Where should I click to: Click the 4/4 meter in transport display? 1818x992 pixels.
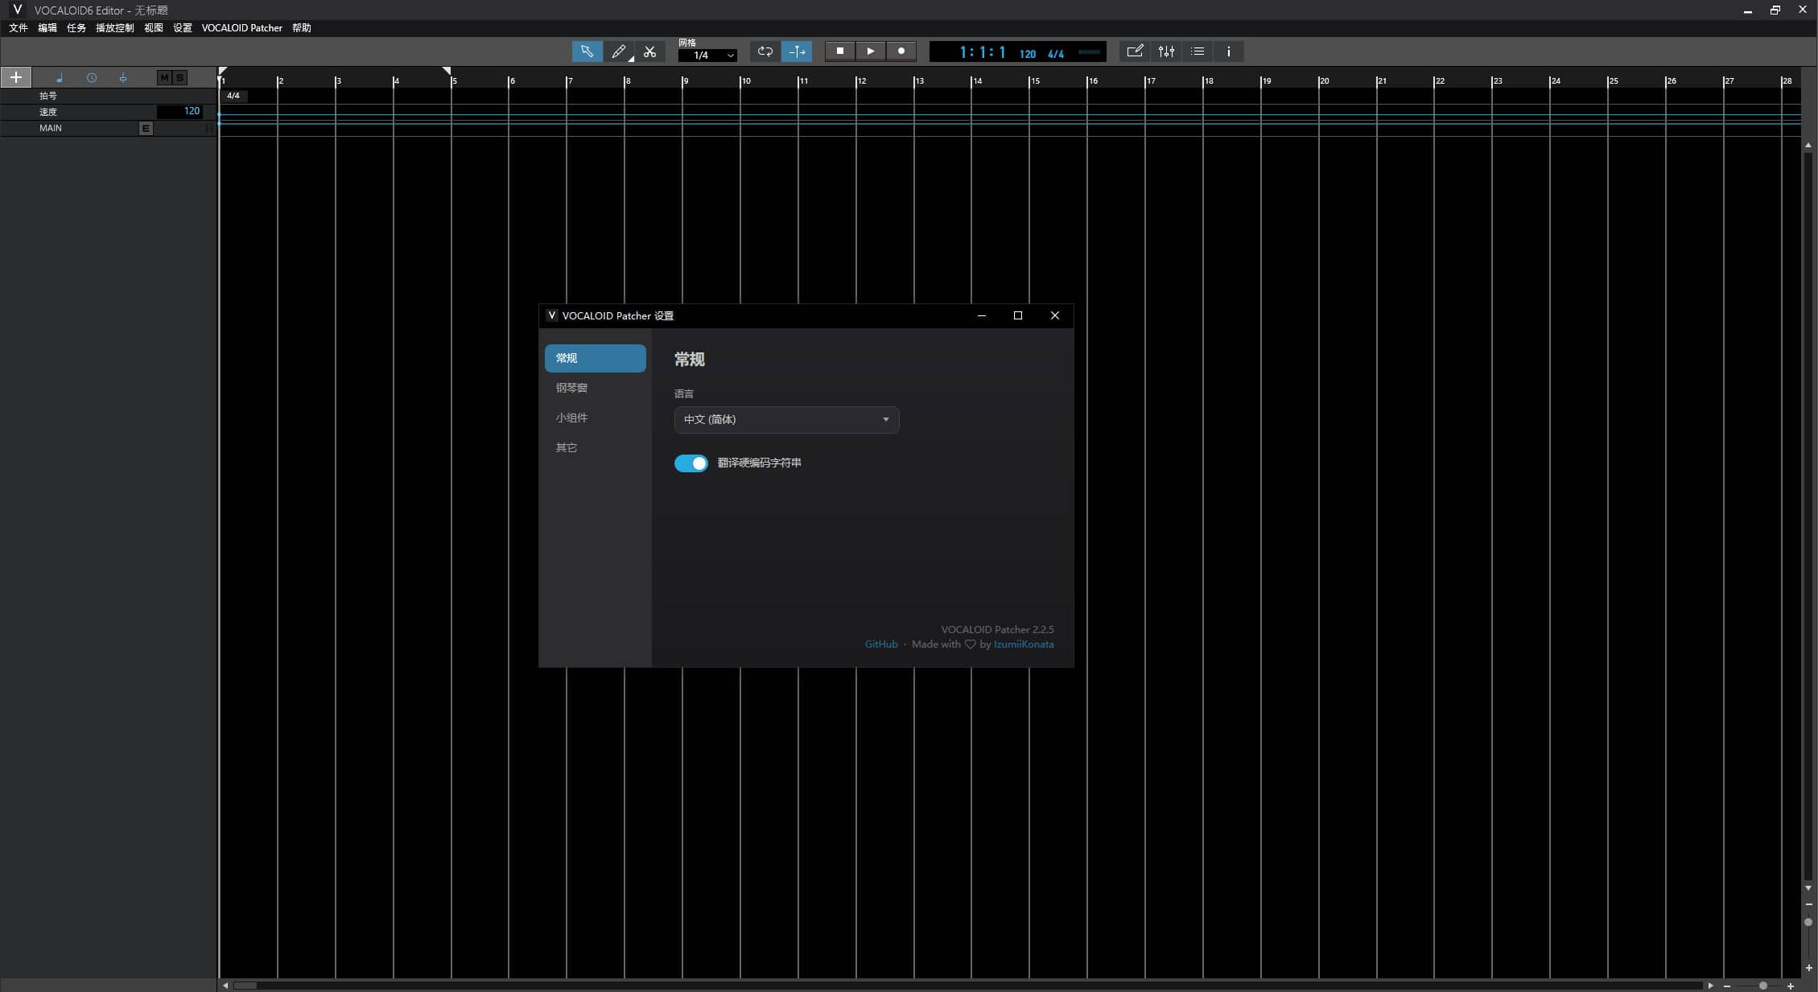(1056, 54)
